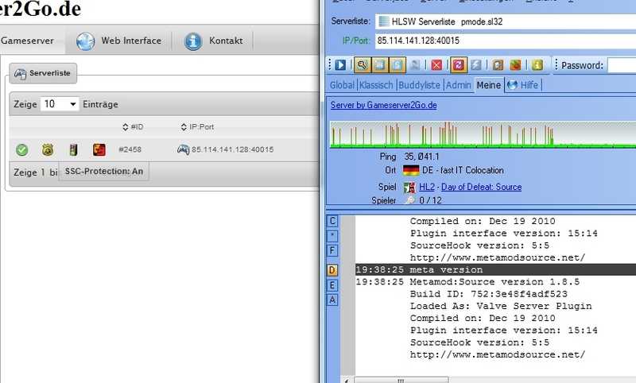Click the 'C' side button in console panel
636x383 pixels.
tap(332, 221)
